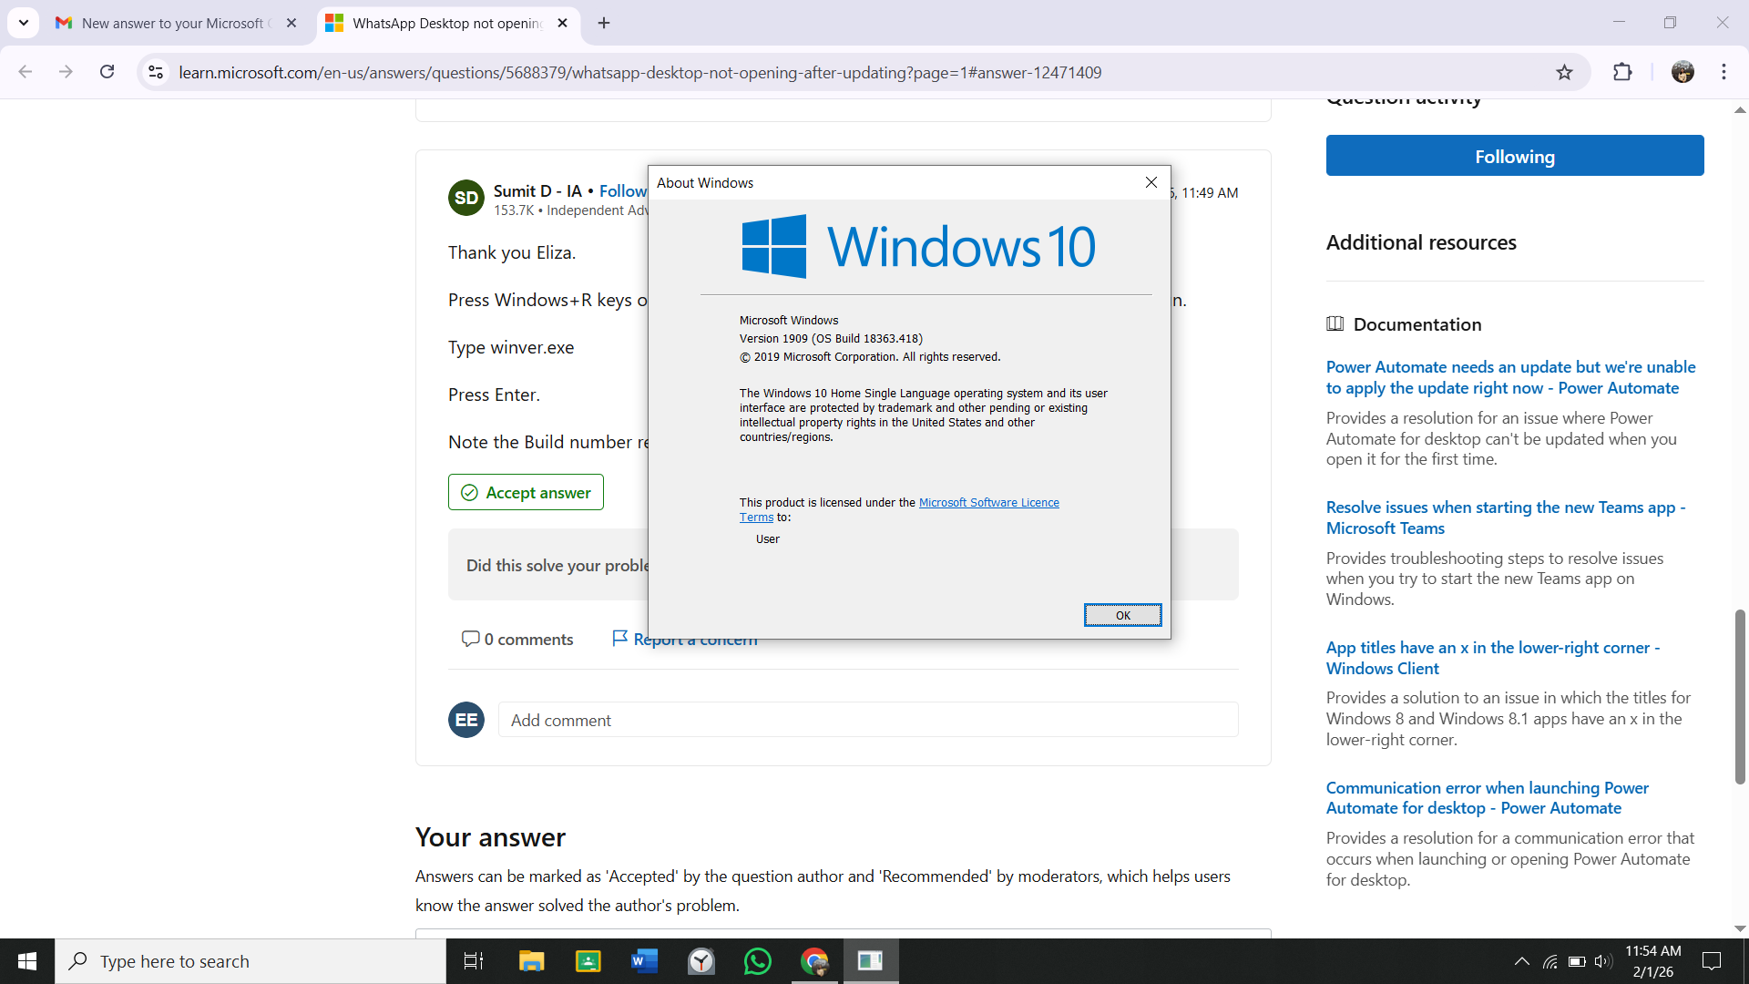The width and height of the screenshot is (1749, 984).
Task: Open a new browser tab
Action: tap(604, 23)
